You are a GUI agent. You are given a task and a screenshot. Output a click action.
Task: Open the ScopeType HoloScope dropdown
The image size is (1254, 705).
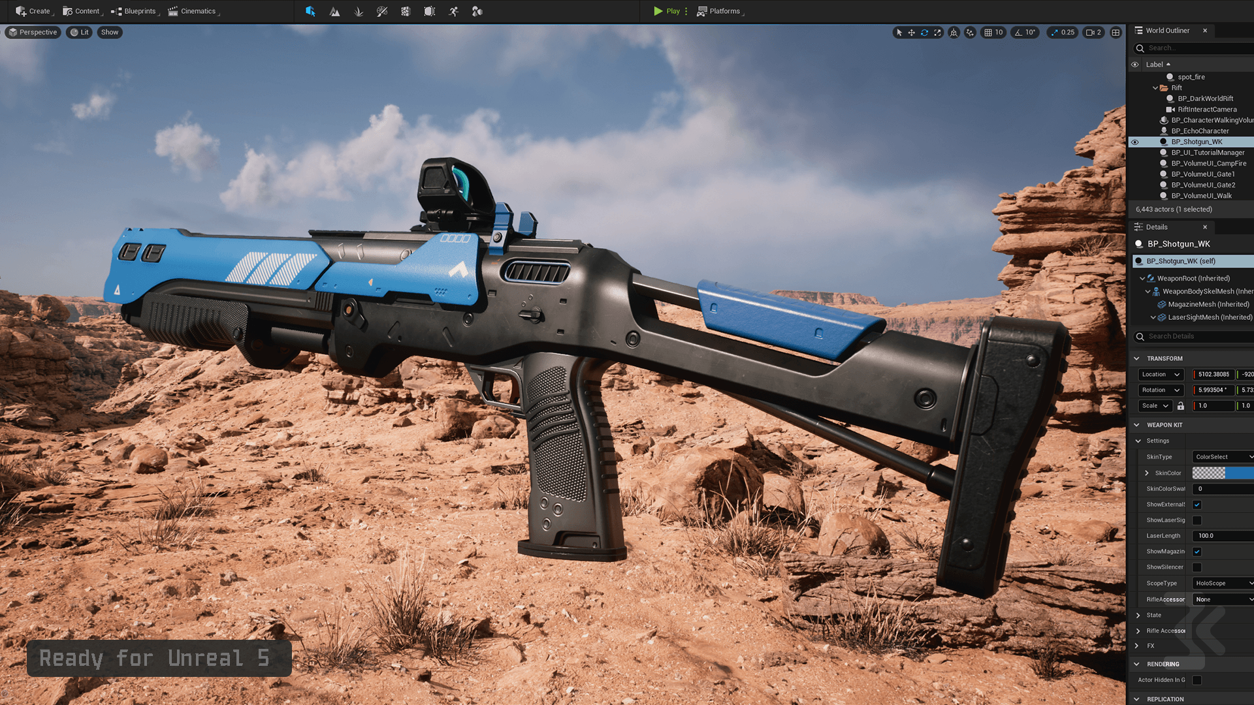point(1223,583)
